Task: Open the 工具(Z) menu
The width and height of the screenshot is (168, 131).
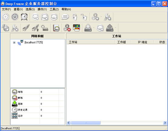Action: click(54, 9)
